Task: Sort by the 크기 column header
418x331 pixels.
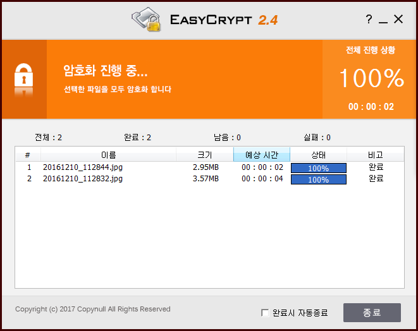Action: pyautogui.click(x=205, y=155)
